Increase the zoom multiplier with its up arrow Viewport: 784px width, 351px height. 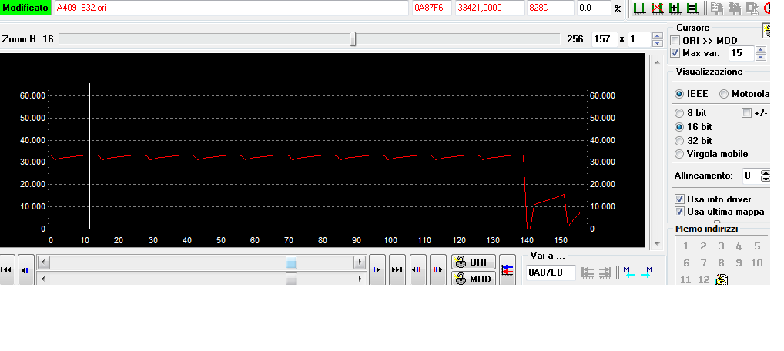pyautogui.click(x=658, y=35)
